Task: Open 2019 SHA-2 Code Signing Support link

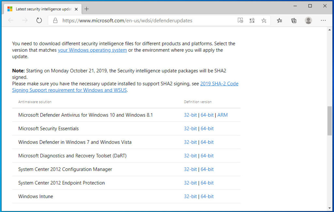Action: [219, 83]
